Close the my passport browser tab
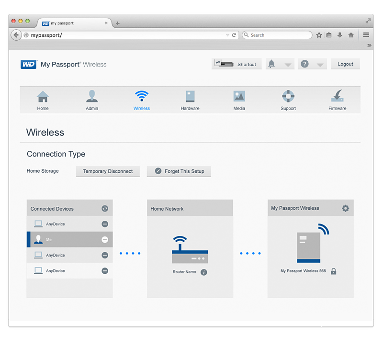Screen dimensions: 383x359 (106, 23)
